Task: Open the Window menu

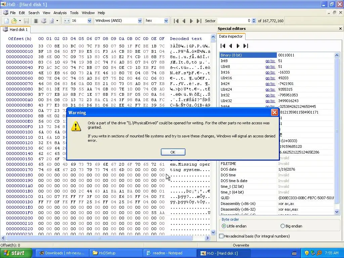Action: tap(88, 13)
